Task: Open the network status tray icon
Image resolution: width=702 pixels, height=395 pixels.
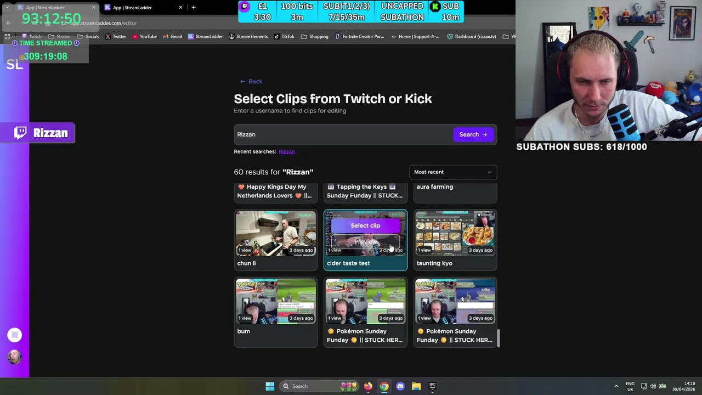Action: click(644, 386)
